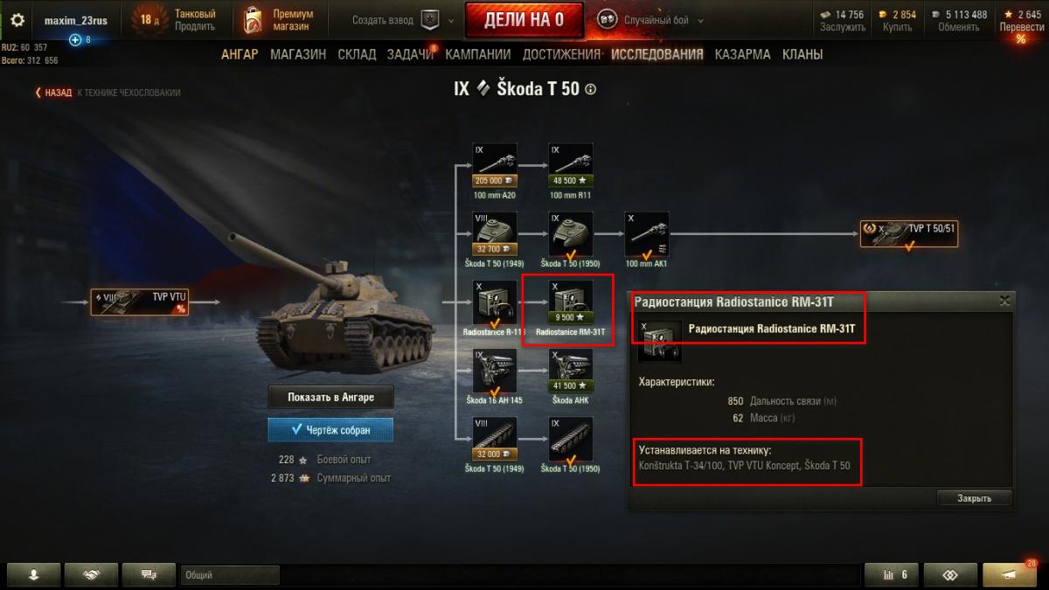1049x590 pixels.
Task: Open the notifications icon at bottom right
Action: (x=1009, y=574)
